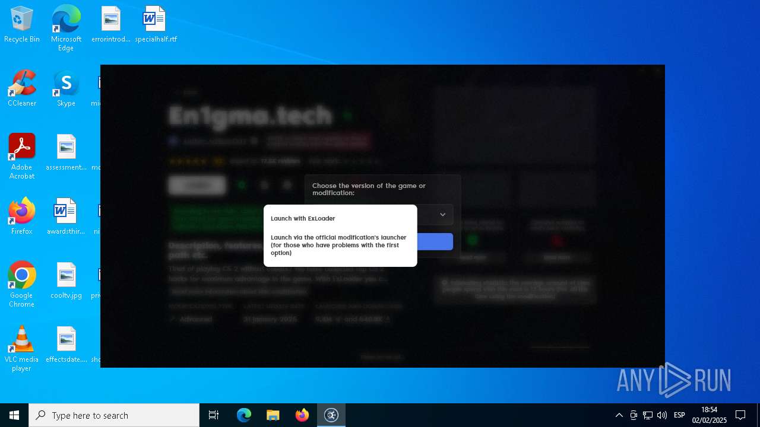Image resolution: width=760 pixels, height=427 pixels.
Task: Open the Recycle Bin desktop icon
Action: (x=22, y=25)
